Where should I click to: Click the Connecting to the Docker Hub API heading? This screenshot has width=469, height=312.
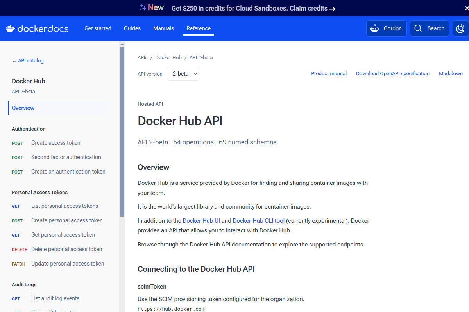click(196, 269)
